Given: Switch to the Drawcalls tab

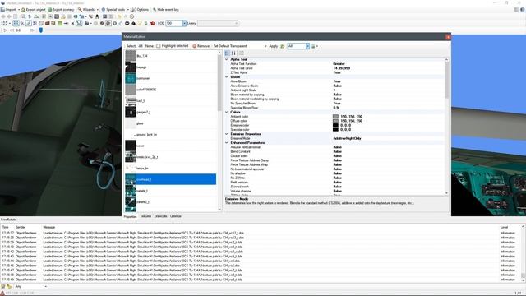Looking at the screenshot, I should coord(161,216).
